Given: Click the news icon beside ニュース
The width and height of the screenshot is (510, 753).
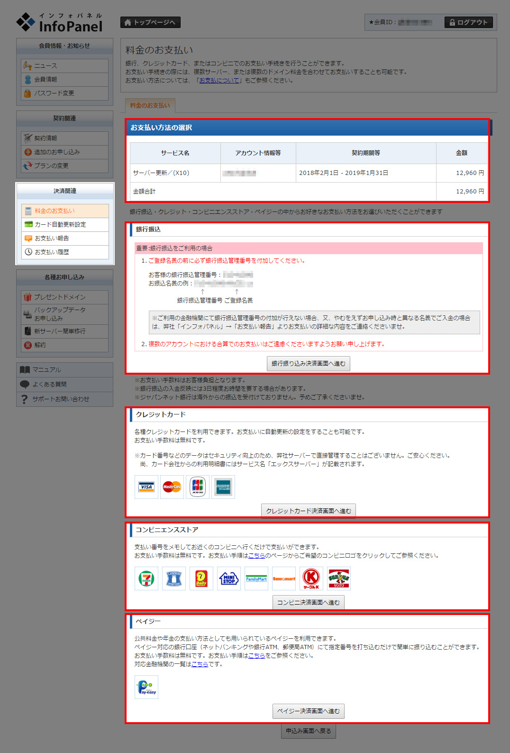Looking at the screenshot, I should click(27, 65).
